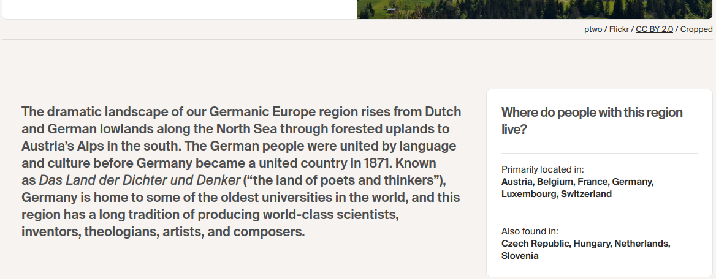Click "Germany" in the Primarily located list
Image resolution: width=716 pixels, height=279 pixels.
pos(632,182)
